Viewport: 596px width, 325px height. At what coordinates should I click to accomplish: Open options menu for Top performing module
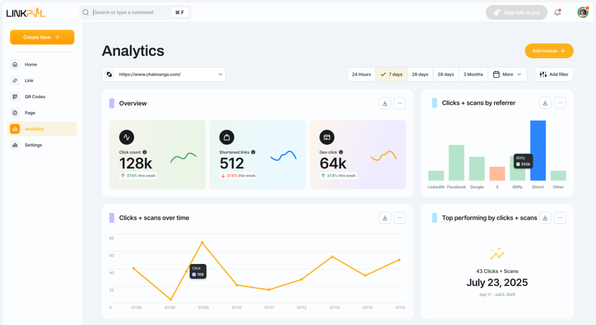tap(560, 217)
